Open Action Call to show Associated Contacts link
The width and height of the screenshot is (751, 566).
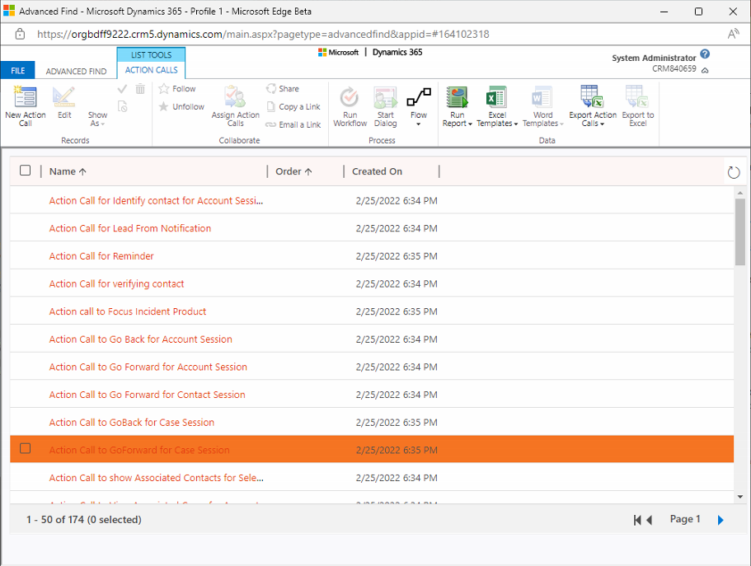tap(156, 478)
